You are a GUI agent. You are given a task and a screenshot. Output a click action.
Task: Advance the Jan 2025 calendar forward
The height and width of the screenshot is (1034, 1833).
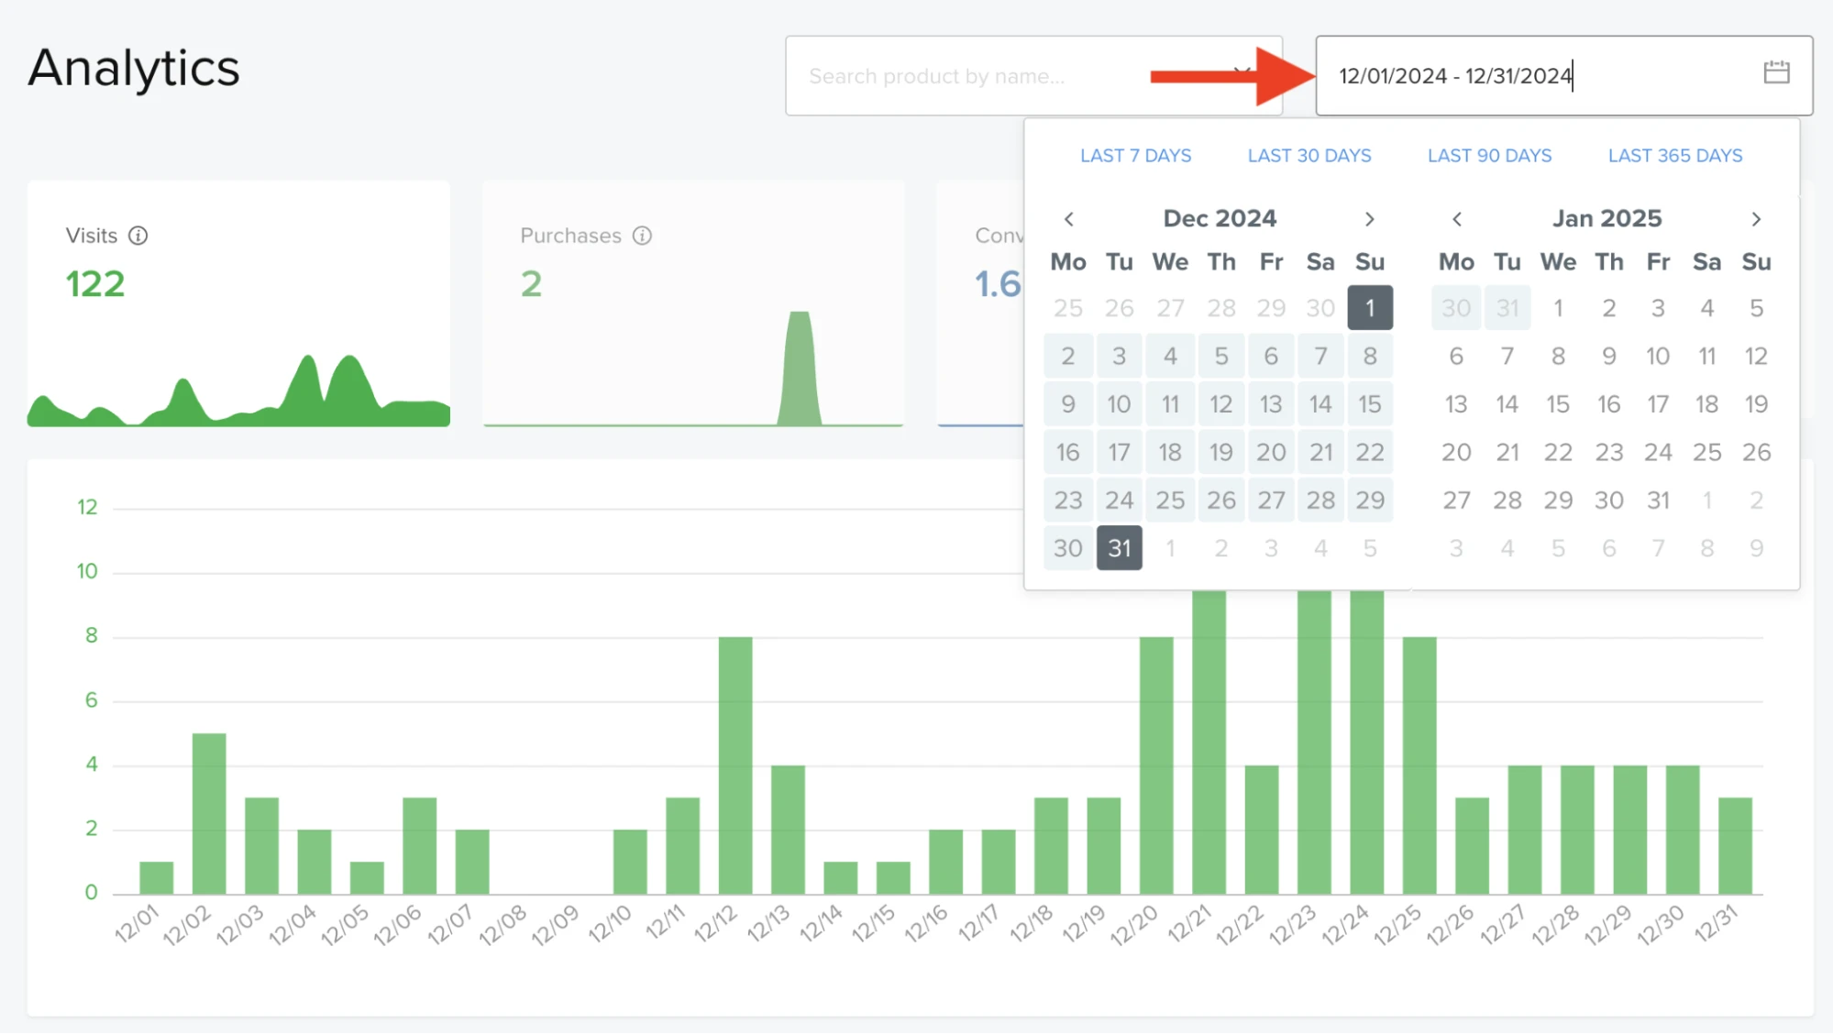click(x=1756, y=219)
